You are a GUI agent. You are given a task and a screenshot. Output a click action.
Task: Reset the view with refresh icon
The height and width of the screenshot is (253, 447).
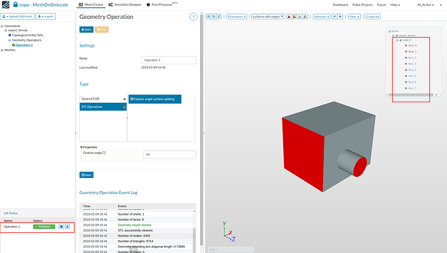[219, 17]
